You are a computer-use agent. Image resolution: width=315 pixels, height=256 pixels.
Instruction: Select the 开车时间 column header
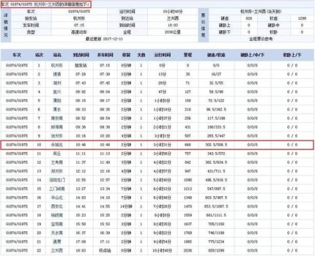(105, 55)
